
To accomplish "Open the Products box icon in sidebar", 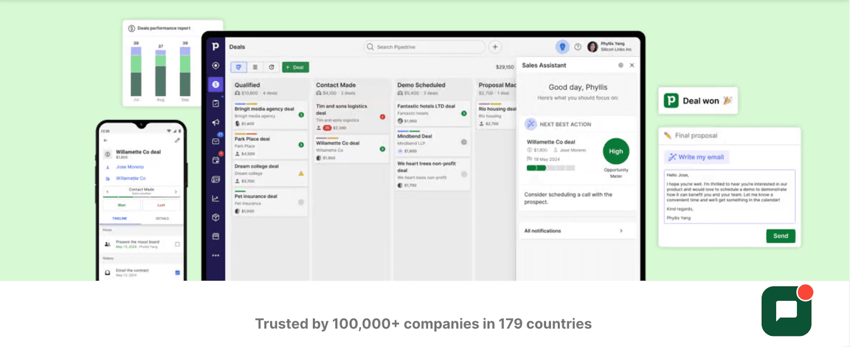I will tap(216, 217).
